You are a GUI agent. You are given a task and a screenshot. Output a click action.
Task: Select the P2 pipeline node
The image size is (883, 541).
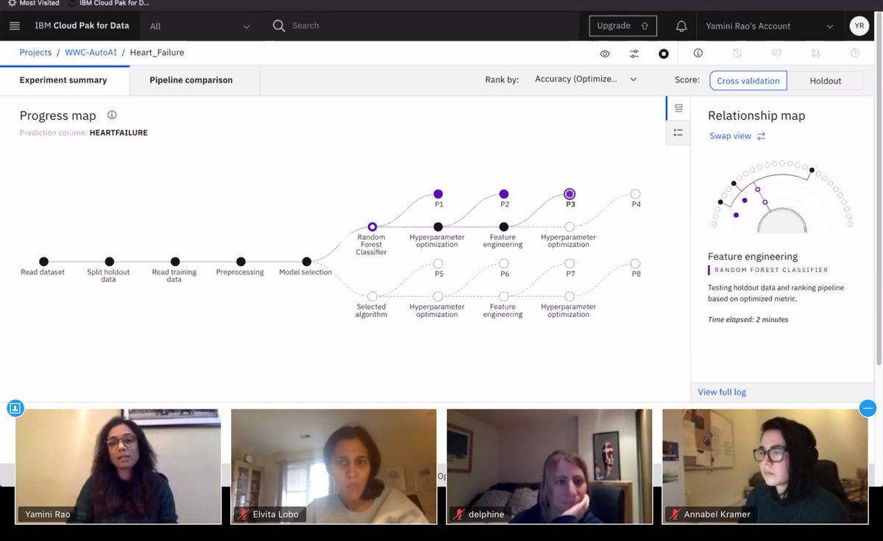pos(504,194)
